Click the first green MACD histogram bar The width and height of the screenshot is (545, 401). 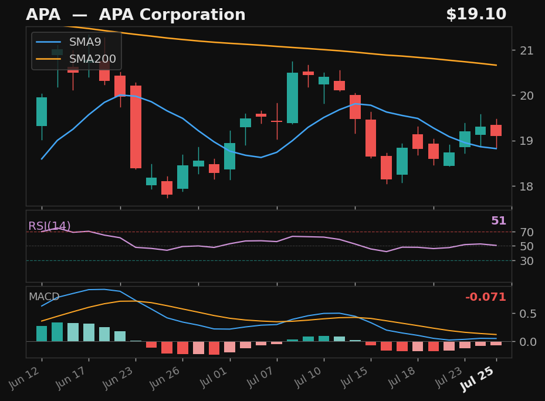pos(42,334)
